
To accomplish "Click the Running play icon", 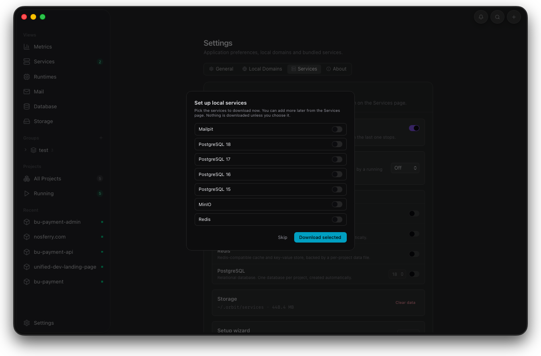I will pos(26,193).
